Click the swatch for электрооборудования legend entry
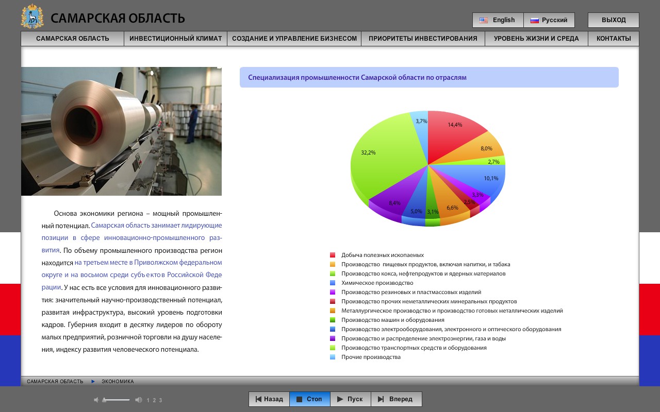The width and height of the screenshot is (660, 412). click(333, 329)
